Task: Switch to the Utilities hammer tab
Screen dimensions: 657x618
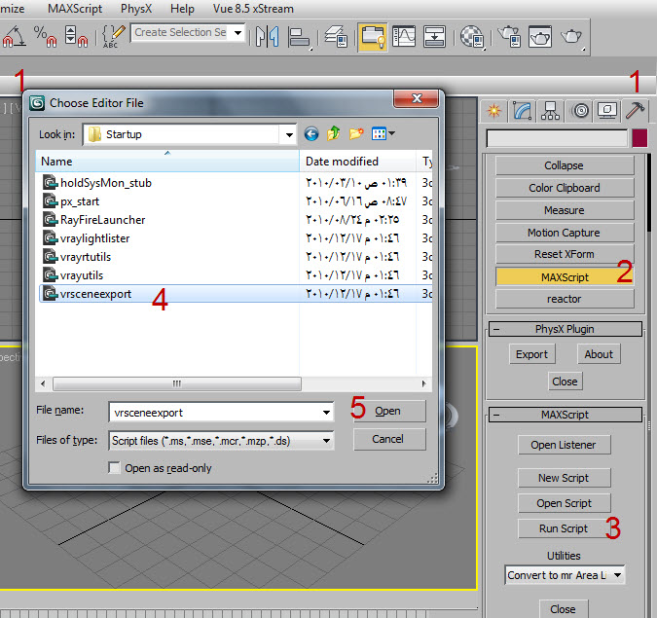Action: pos(635,111)
